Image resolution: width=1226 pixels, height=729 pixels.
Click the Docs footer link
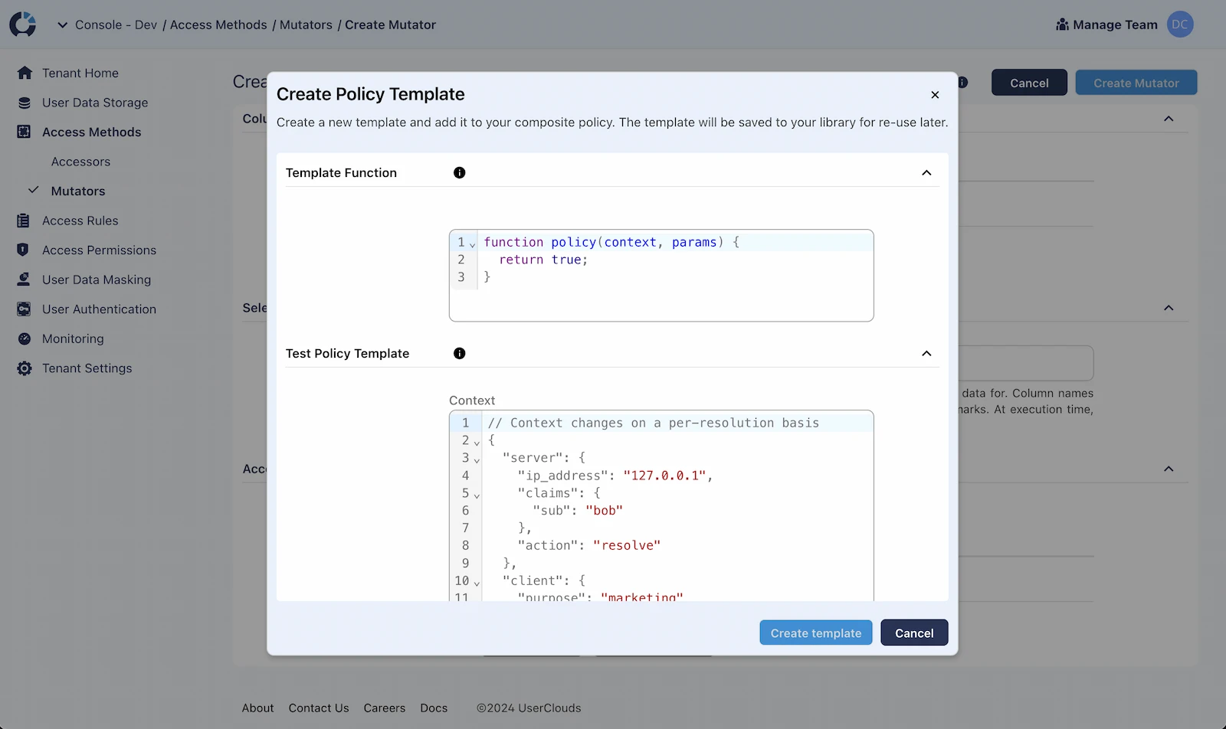click(x=434, y=708)
